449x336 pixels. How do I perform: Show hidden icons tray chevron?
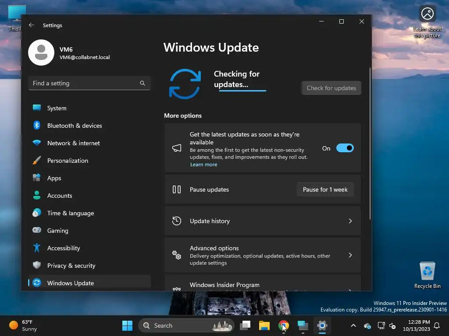point(353,325)
